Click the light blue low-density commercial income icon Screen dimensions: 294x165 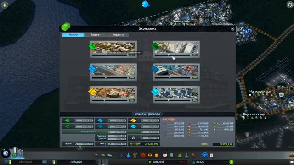click(x=101, y=121)
